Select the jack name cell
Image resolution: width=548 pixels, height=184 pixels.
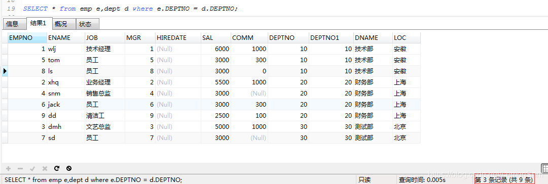click(x=66, y=105)
